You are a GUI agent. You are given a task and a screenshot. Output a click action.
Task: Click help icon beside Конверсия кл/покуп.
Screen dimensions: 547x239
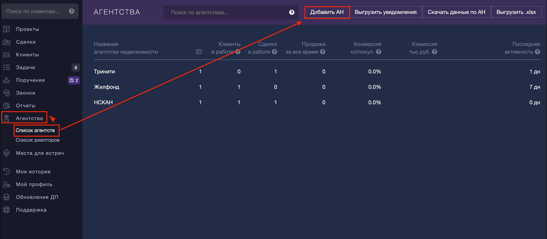(379, 52)
